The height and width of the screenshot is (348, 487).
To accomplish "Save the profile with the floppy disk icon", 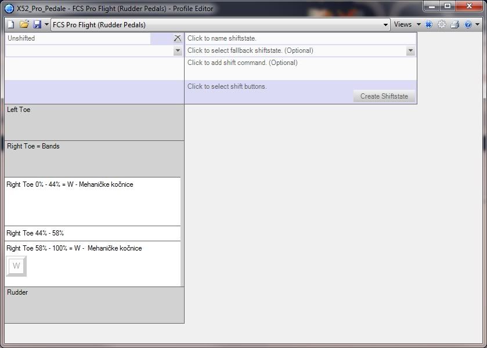I will (37, 25).
